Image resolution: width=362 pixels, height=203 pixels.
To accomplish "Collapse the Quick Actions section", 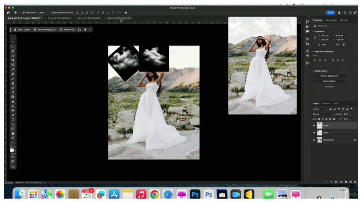I will point(313,71).
